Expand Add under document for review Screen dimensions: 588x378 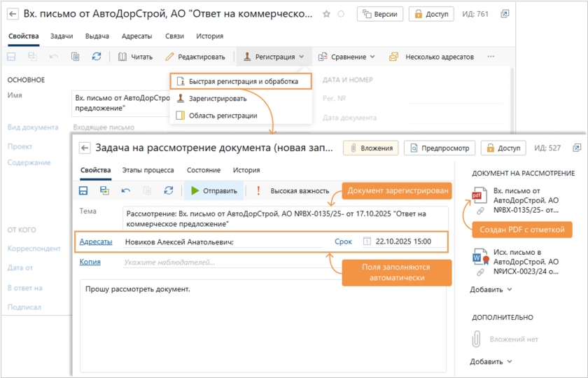click(x=490, y=289)
